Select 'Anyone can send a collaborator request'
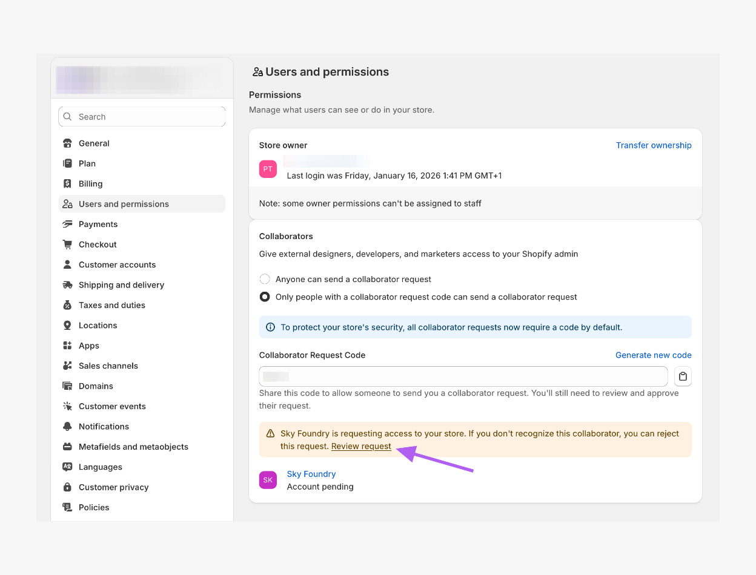Image resolution: width=756 pixels, height=575 pixels. click(265, 279)
